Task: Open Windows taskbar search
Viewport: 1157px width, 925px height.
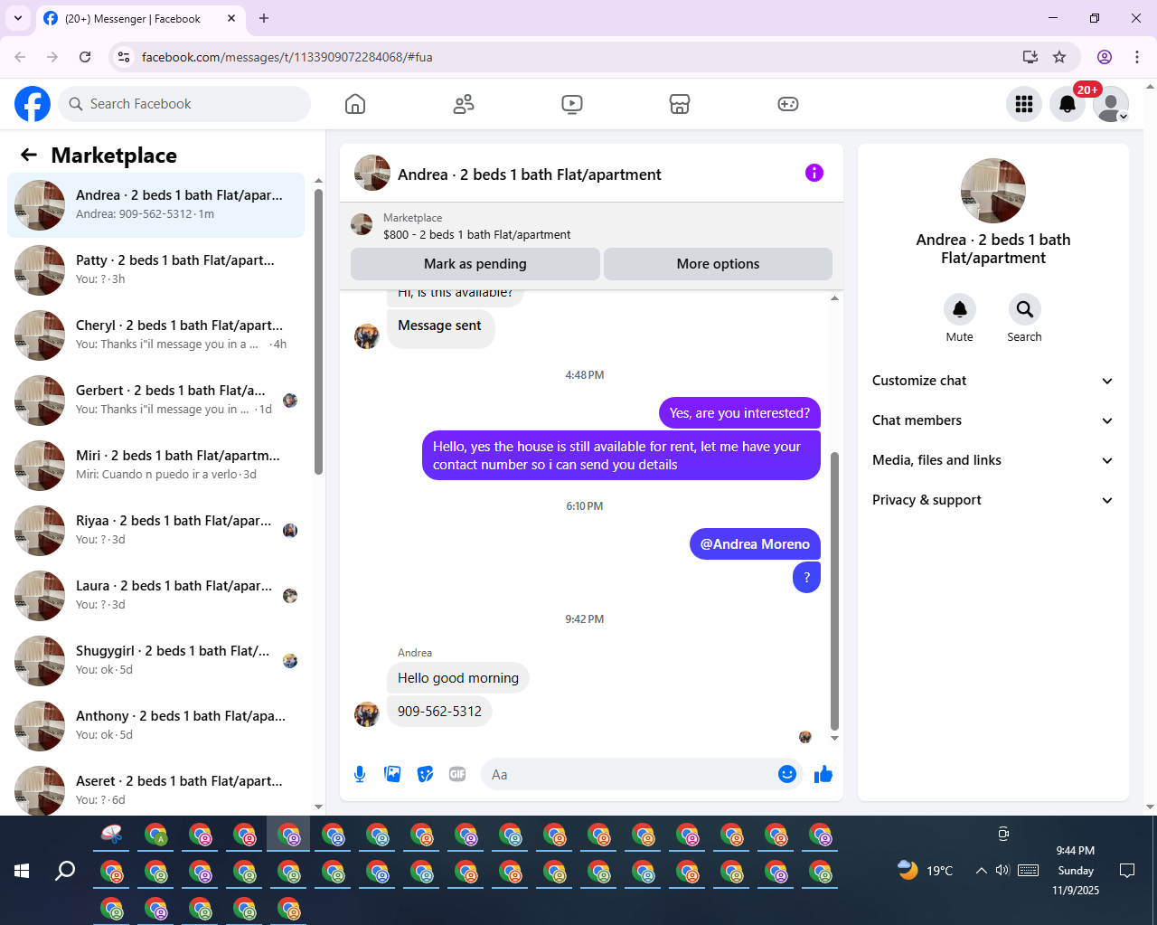Action: (65, 871)
